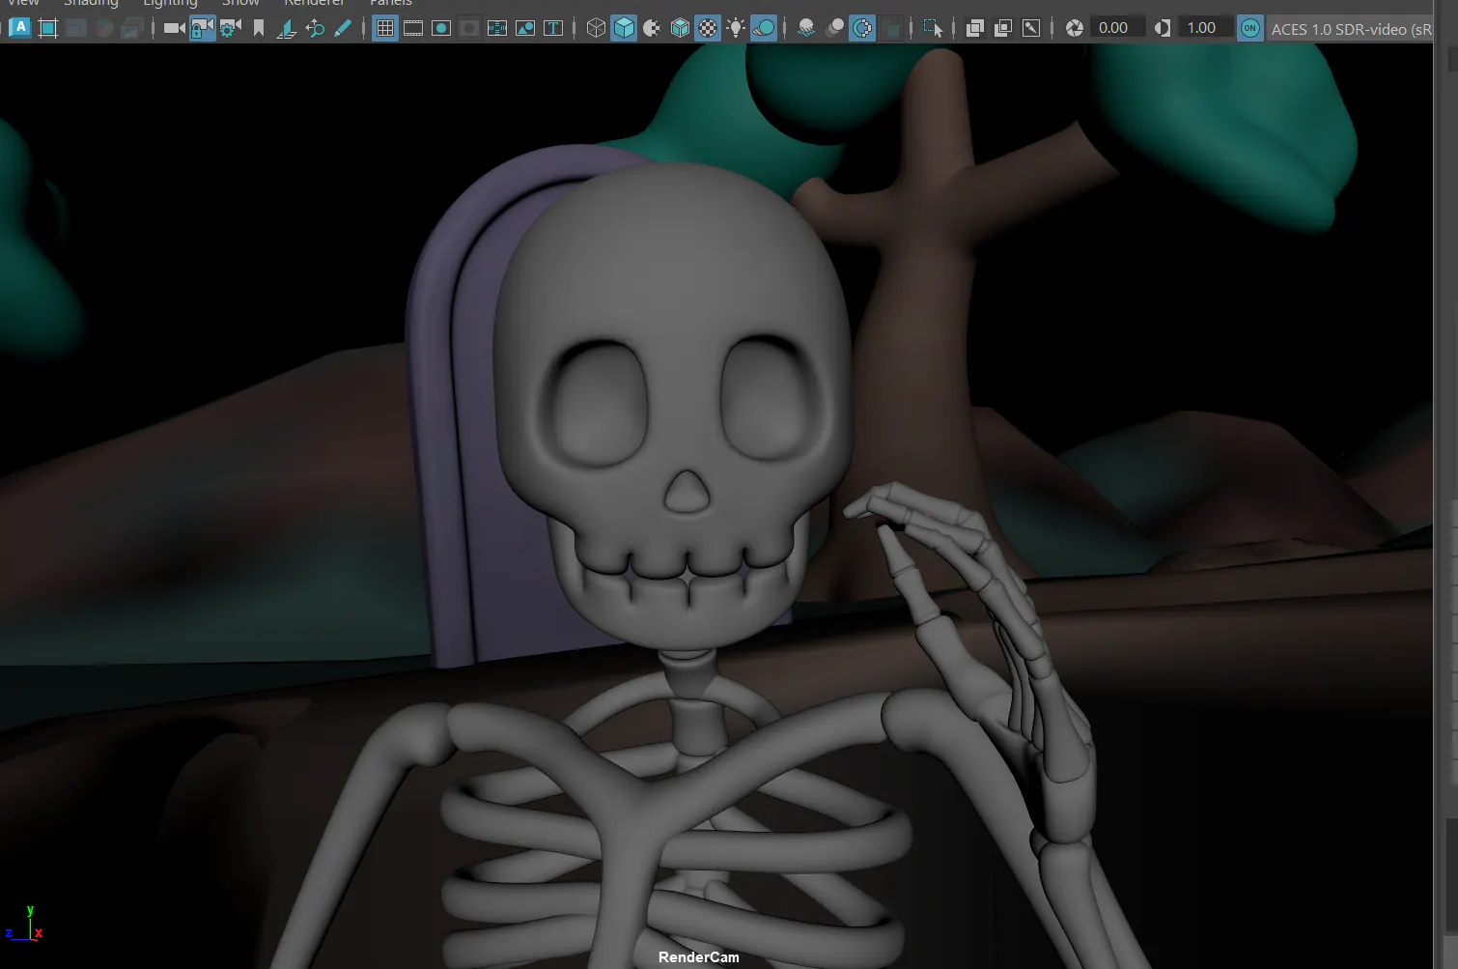Enable Use All Lights bulb
This screenshot has width=1458, height=969.
click(x=736, y=28)
